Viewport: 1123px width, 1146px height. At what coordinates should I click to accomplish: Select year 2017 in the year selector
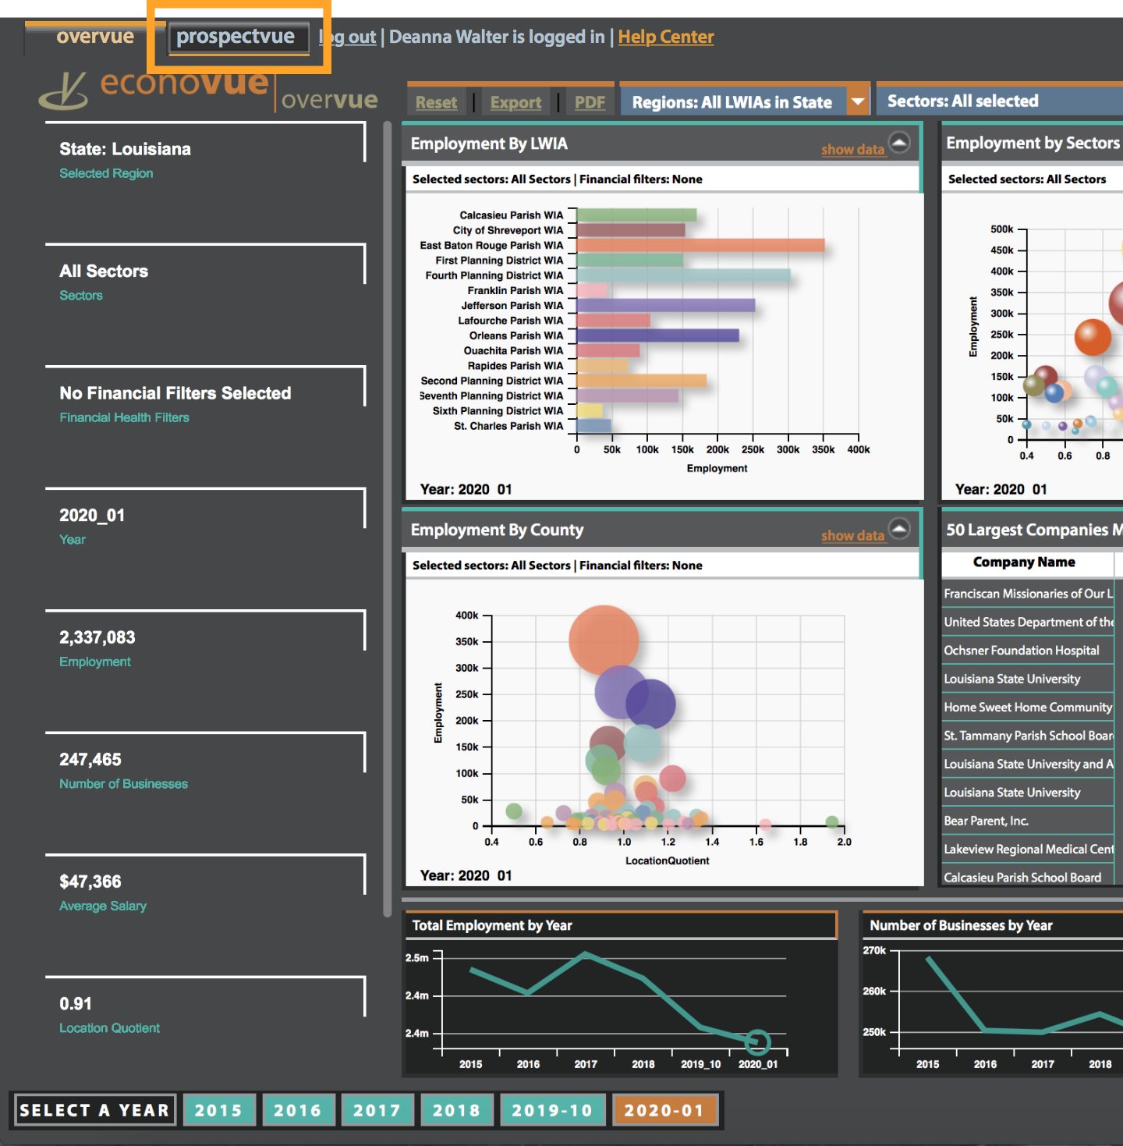pyautogui.click(x=377, y=1109)
